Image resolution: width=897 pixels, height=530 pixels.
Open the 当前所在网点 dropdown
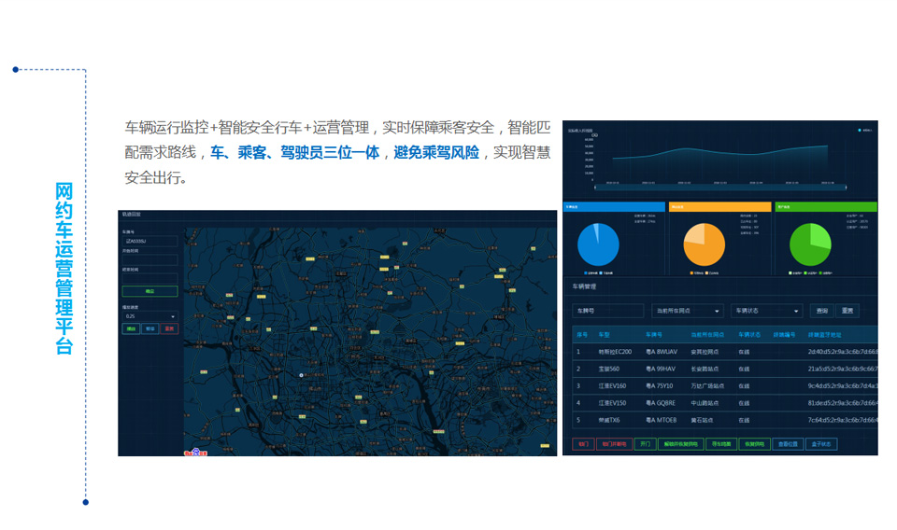click(688, 311)
